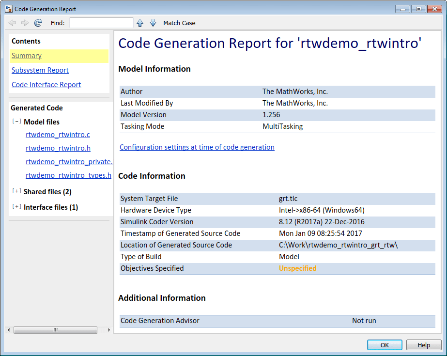Image resolution: width=447 pixels, height=356 pixels.
Task: Open the Summary contents page
Action: pyautogui.click(x=27, y=56)
